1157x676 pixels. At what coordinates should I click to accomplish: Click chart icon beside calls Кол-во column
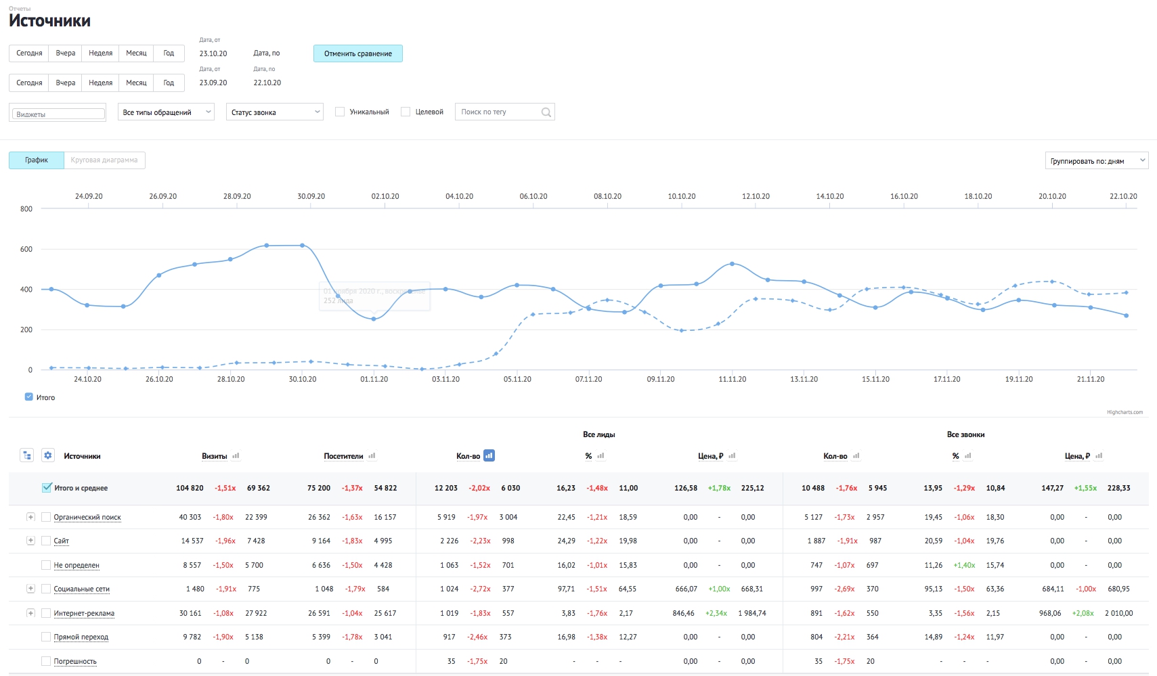(x=856, y=456)
